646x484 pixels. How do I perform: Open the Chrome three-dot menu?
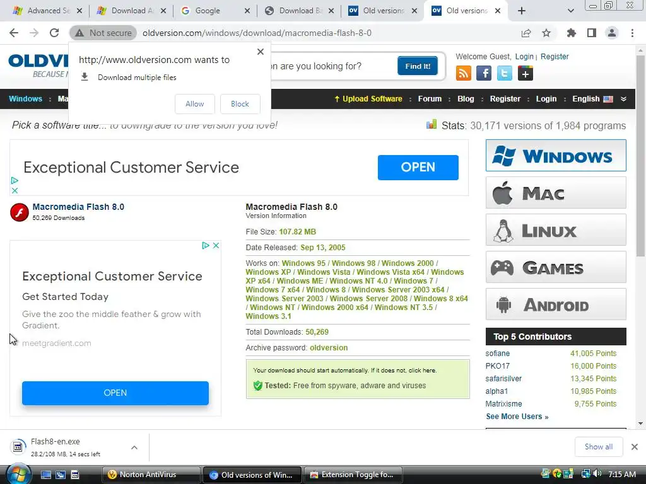632,33
